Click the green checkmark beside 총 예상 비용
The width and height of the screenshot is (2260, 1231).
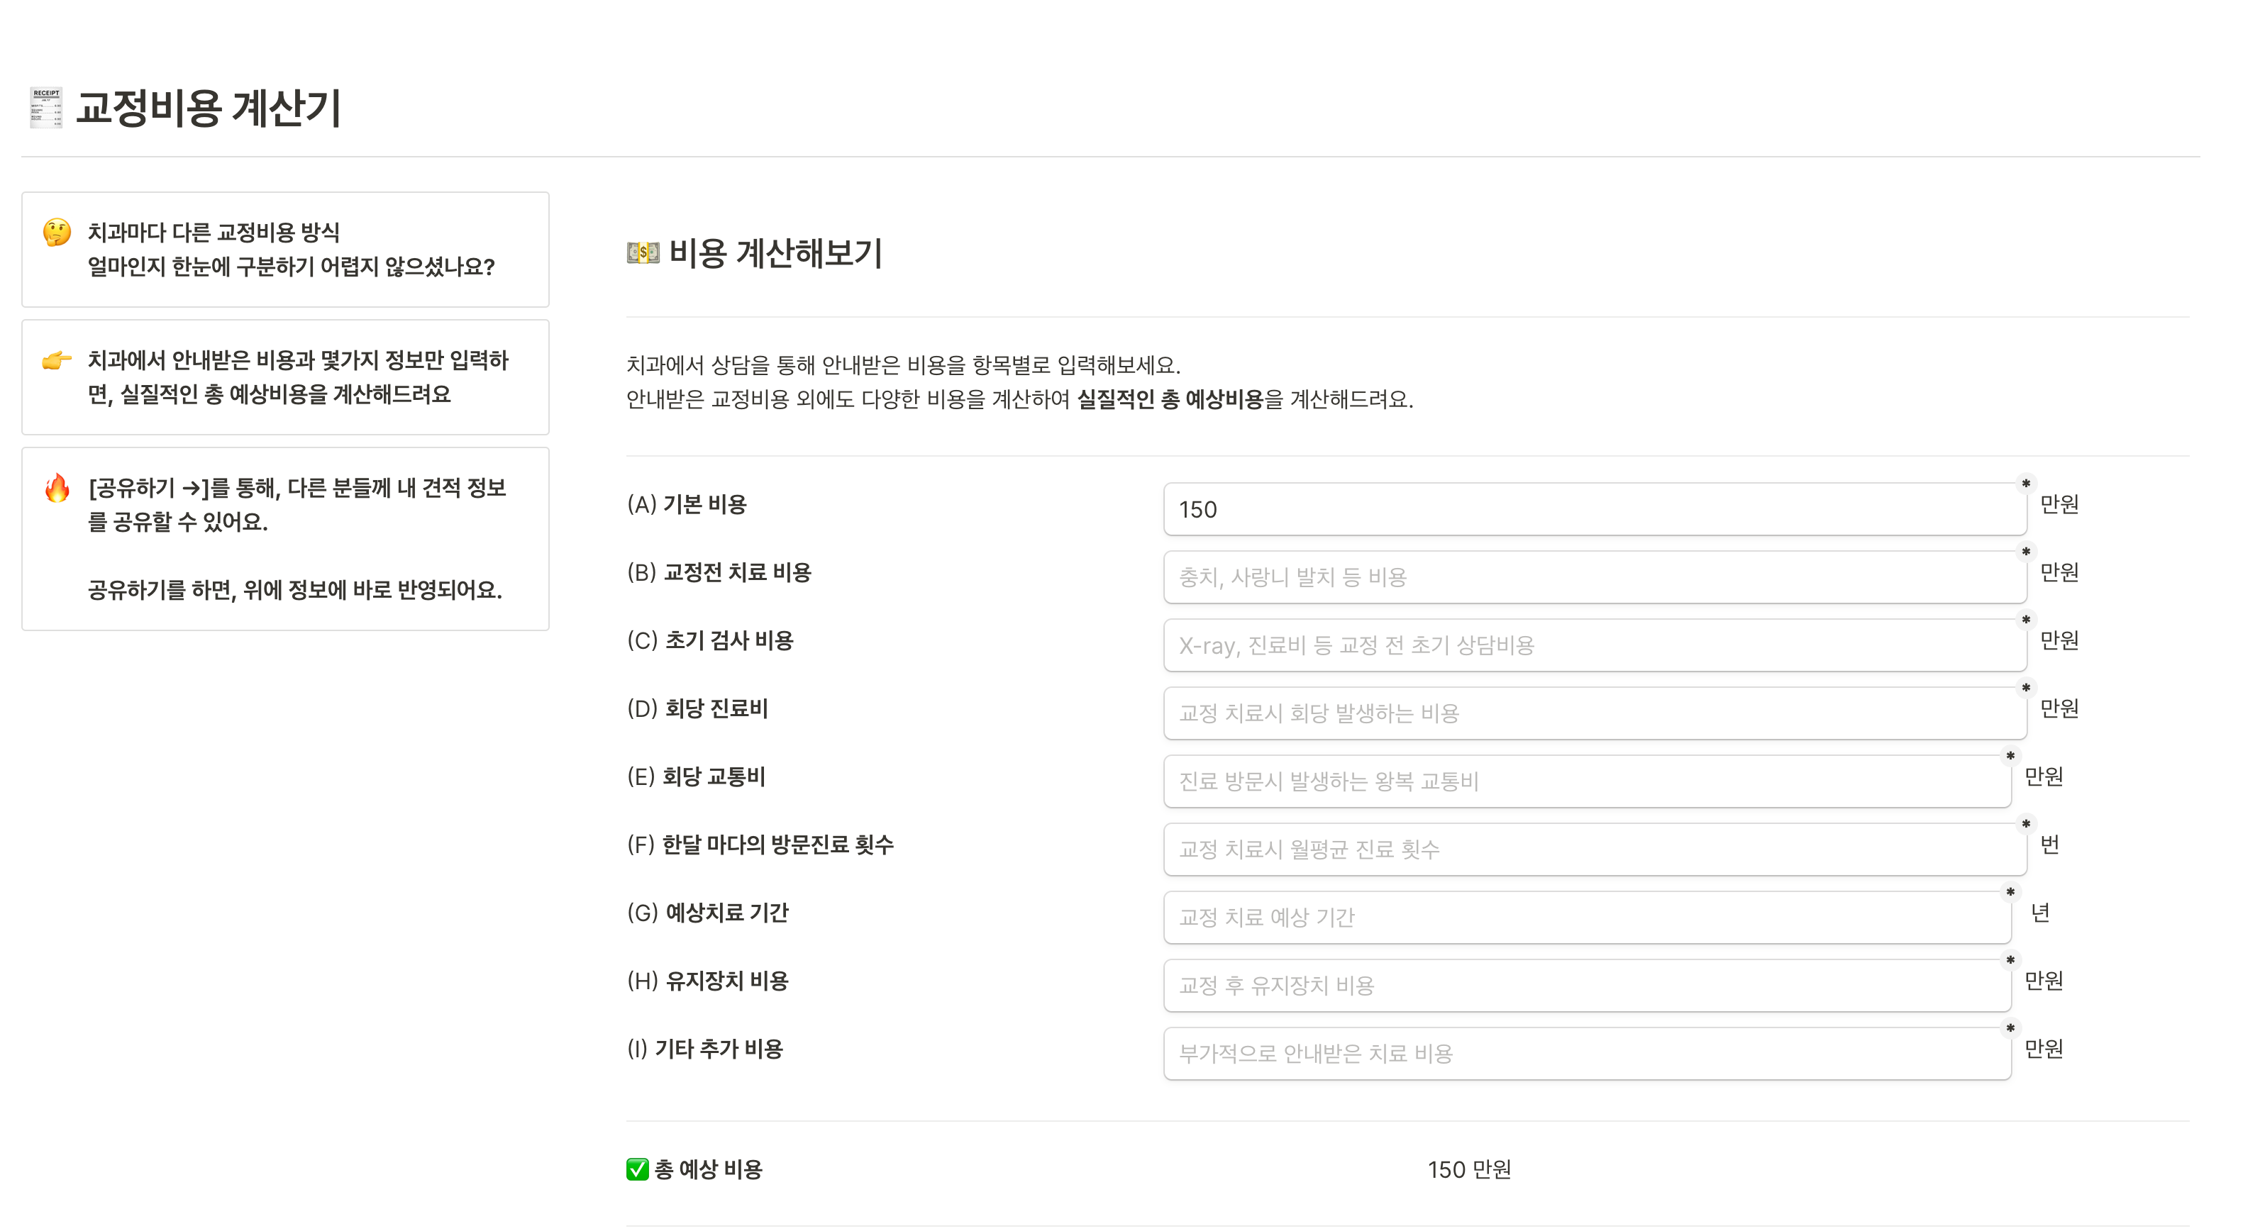click(x=637, y=1169)
